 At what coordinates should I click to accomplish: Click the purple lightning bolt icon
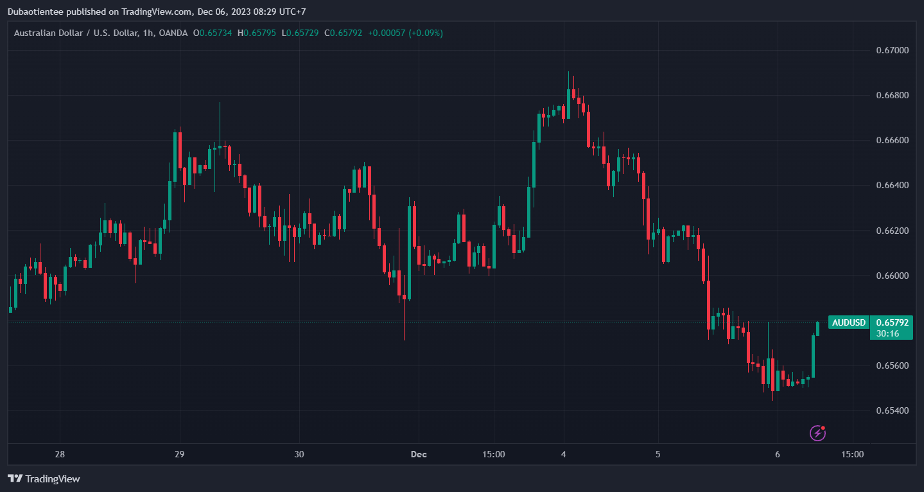817,433
